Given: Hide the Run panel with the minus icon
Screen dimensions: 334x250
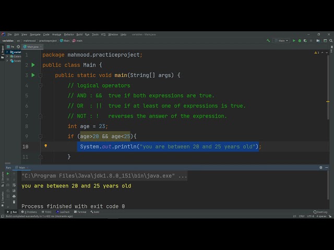Looking at the screenshot, I should 327,168.
